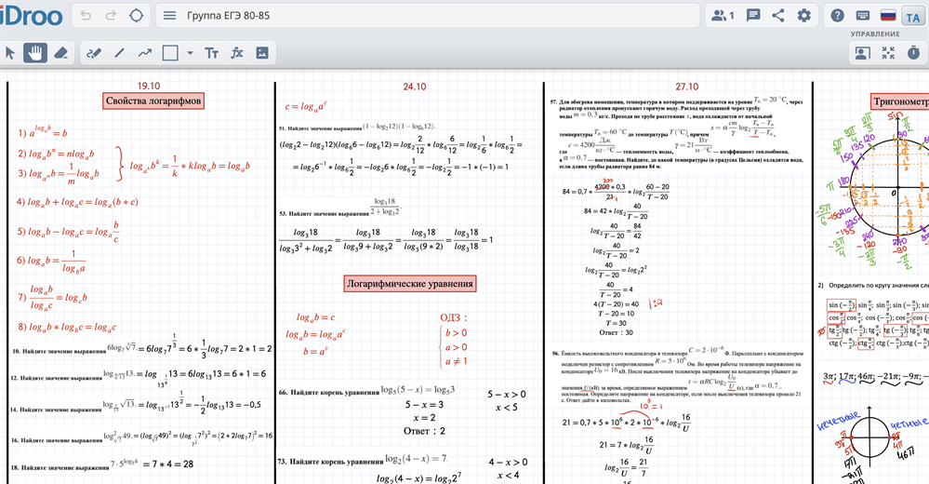The width and height of the screenshot is (929, 484).
Task: Select the straight line tool
Action: pyautogui.click(x=119, y=53)
